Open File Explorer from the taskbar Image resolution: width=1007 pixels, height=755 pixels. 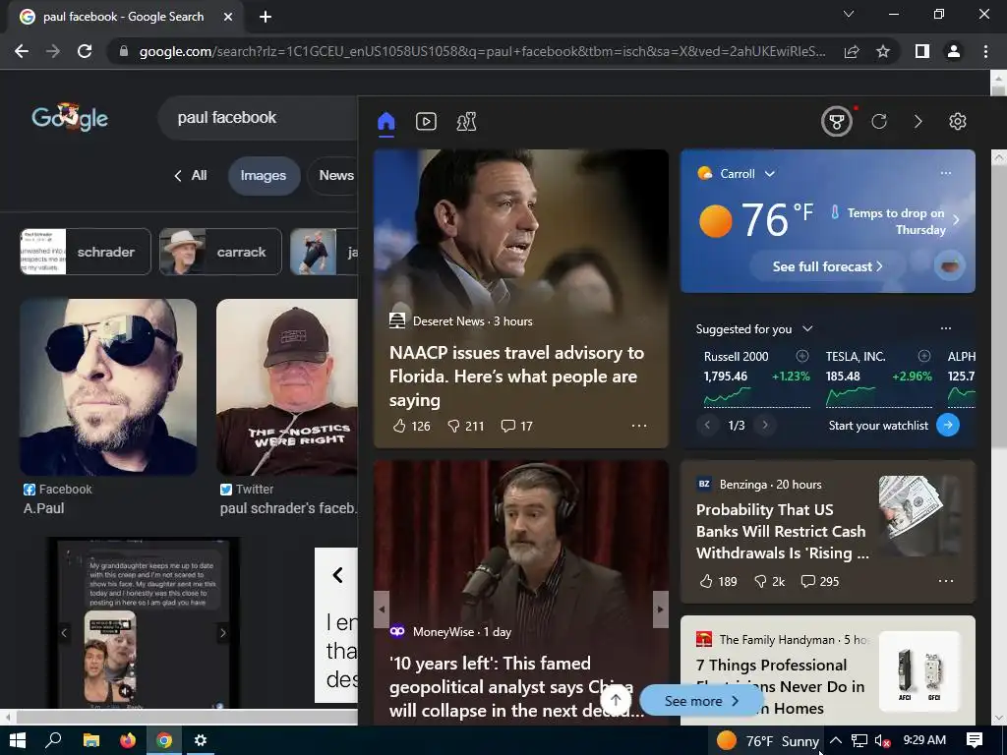tap(91, 740)
